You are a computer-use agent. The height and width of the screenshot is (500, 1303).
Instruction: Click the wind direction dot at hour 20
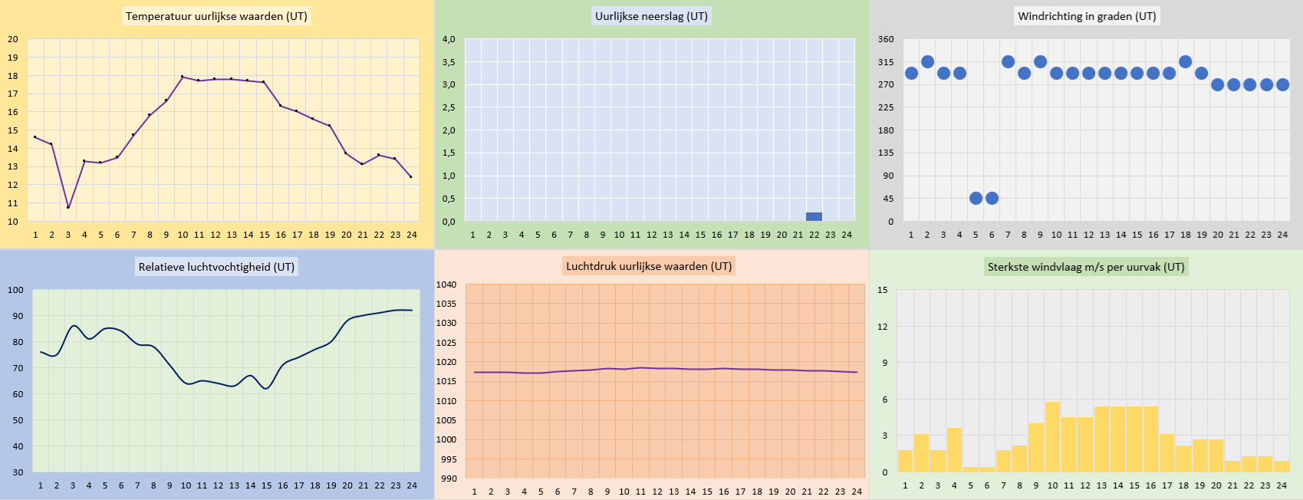1217,85
